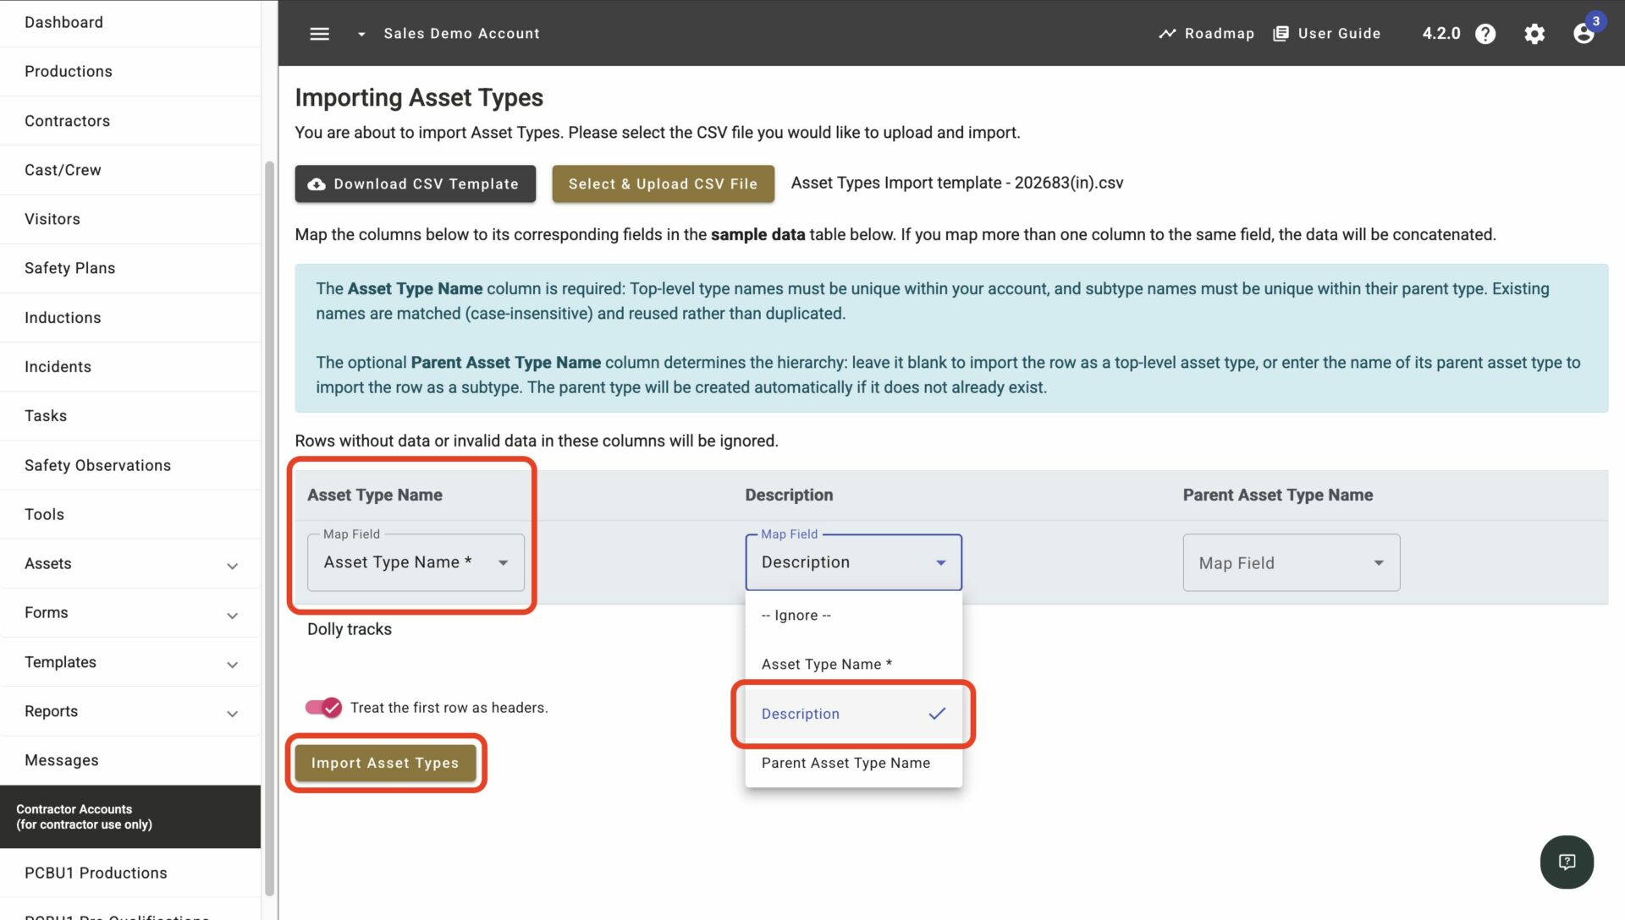Open the help question mark icon
The height and width of the screenshot is (920, 1625).
[1485, 34]
